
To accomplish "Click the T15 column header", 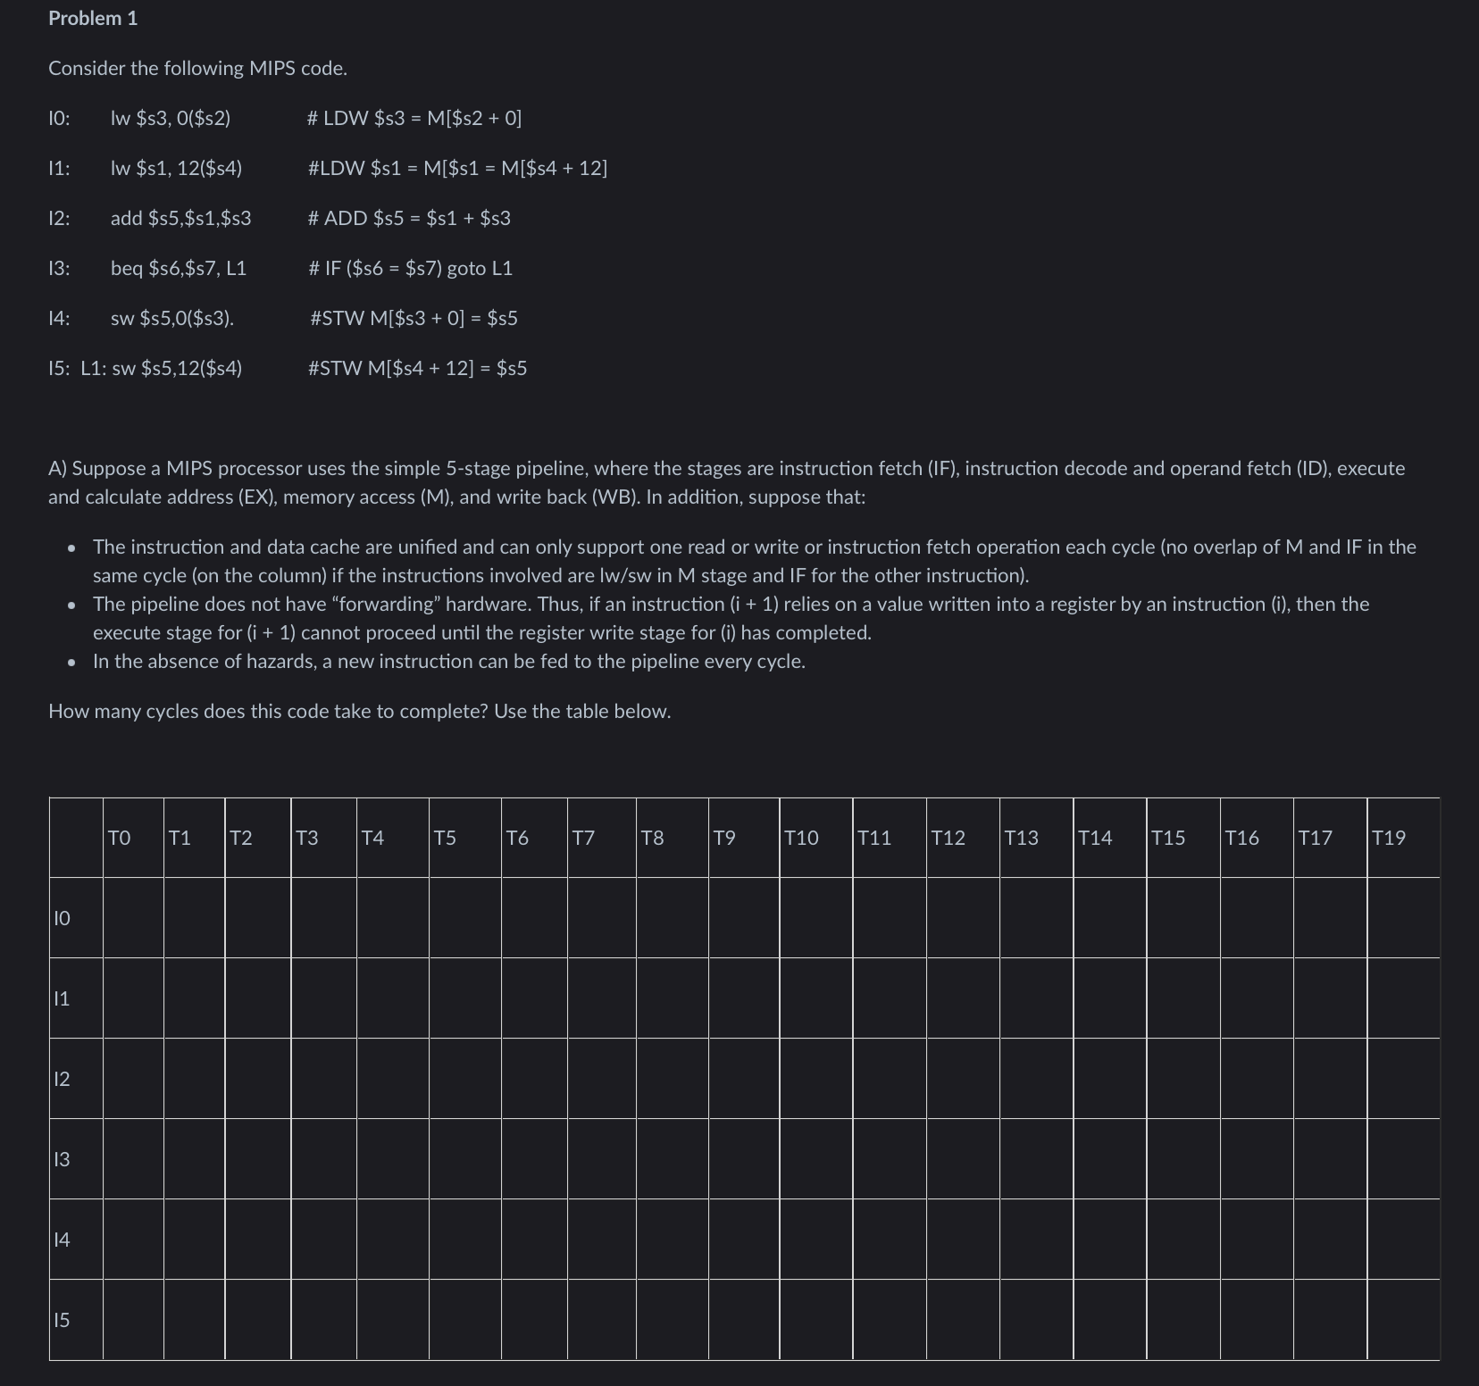I will pyautogui.click(x=1183, y=838).
